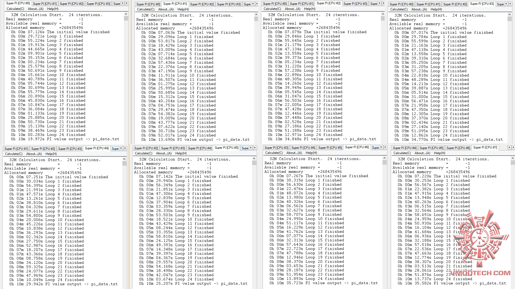Click the scrollbar thumb in top-left window
The width and height of the screenshot is (515, 289).
pyautogui.click(x=126, y=18)
